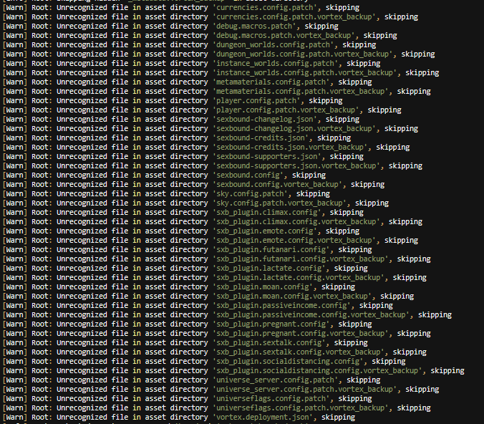The width and height of the screenshot is (484, 424).
Task: Click the [Warn] tag on the vortex.deployment.json line
Action: (15, 418)
